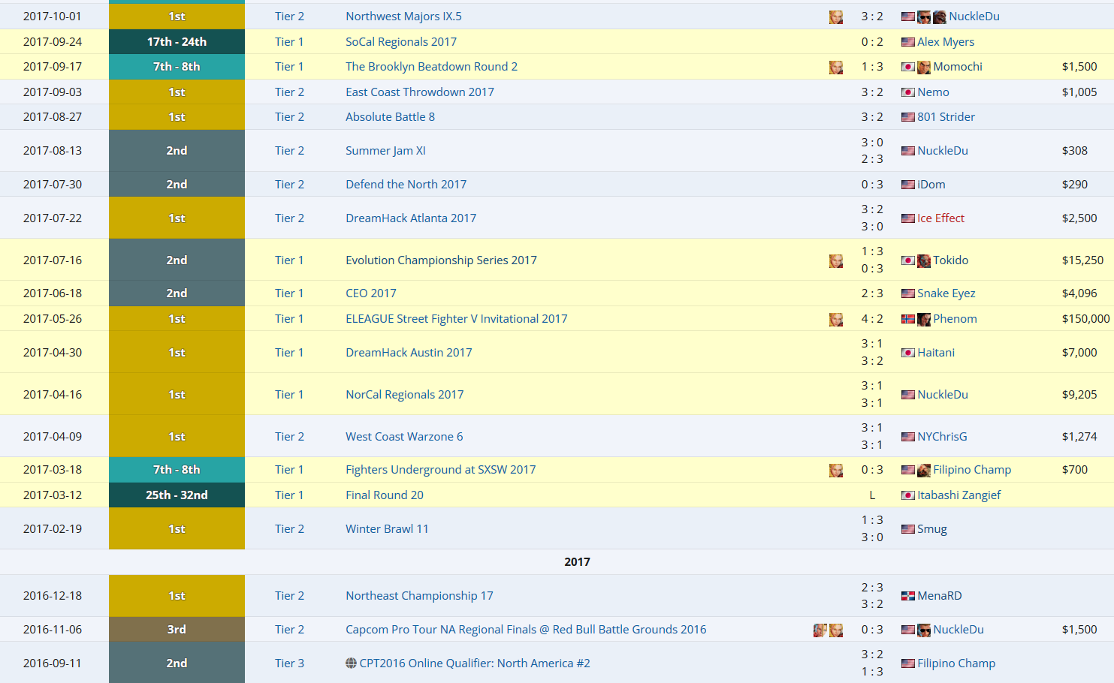Open the Summer Jam XI tournament link
Screen dimensions: 1114x683
point(385,151)
